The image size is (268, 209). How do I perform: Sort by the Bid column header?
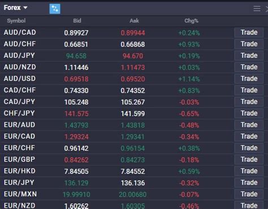click(x=77, y=21)
